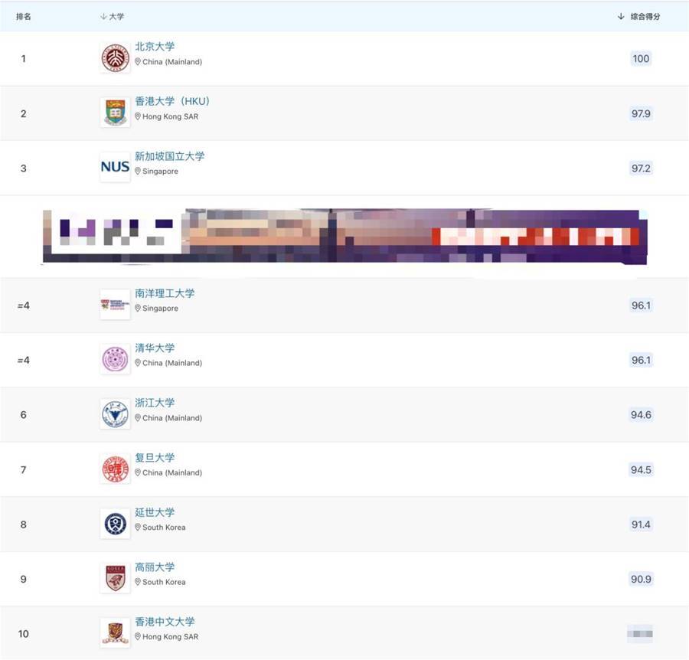Click the pixelated banner advertisement
Screen dimensions: 689x660
click(x=345, y=237)
